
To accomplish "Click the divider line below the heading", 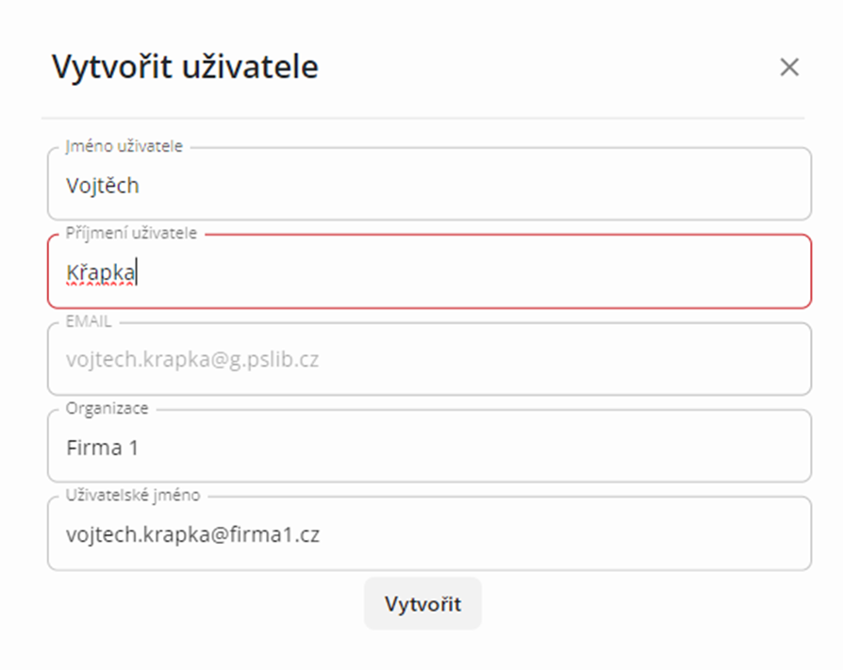I will pos(422,118).
